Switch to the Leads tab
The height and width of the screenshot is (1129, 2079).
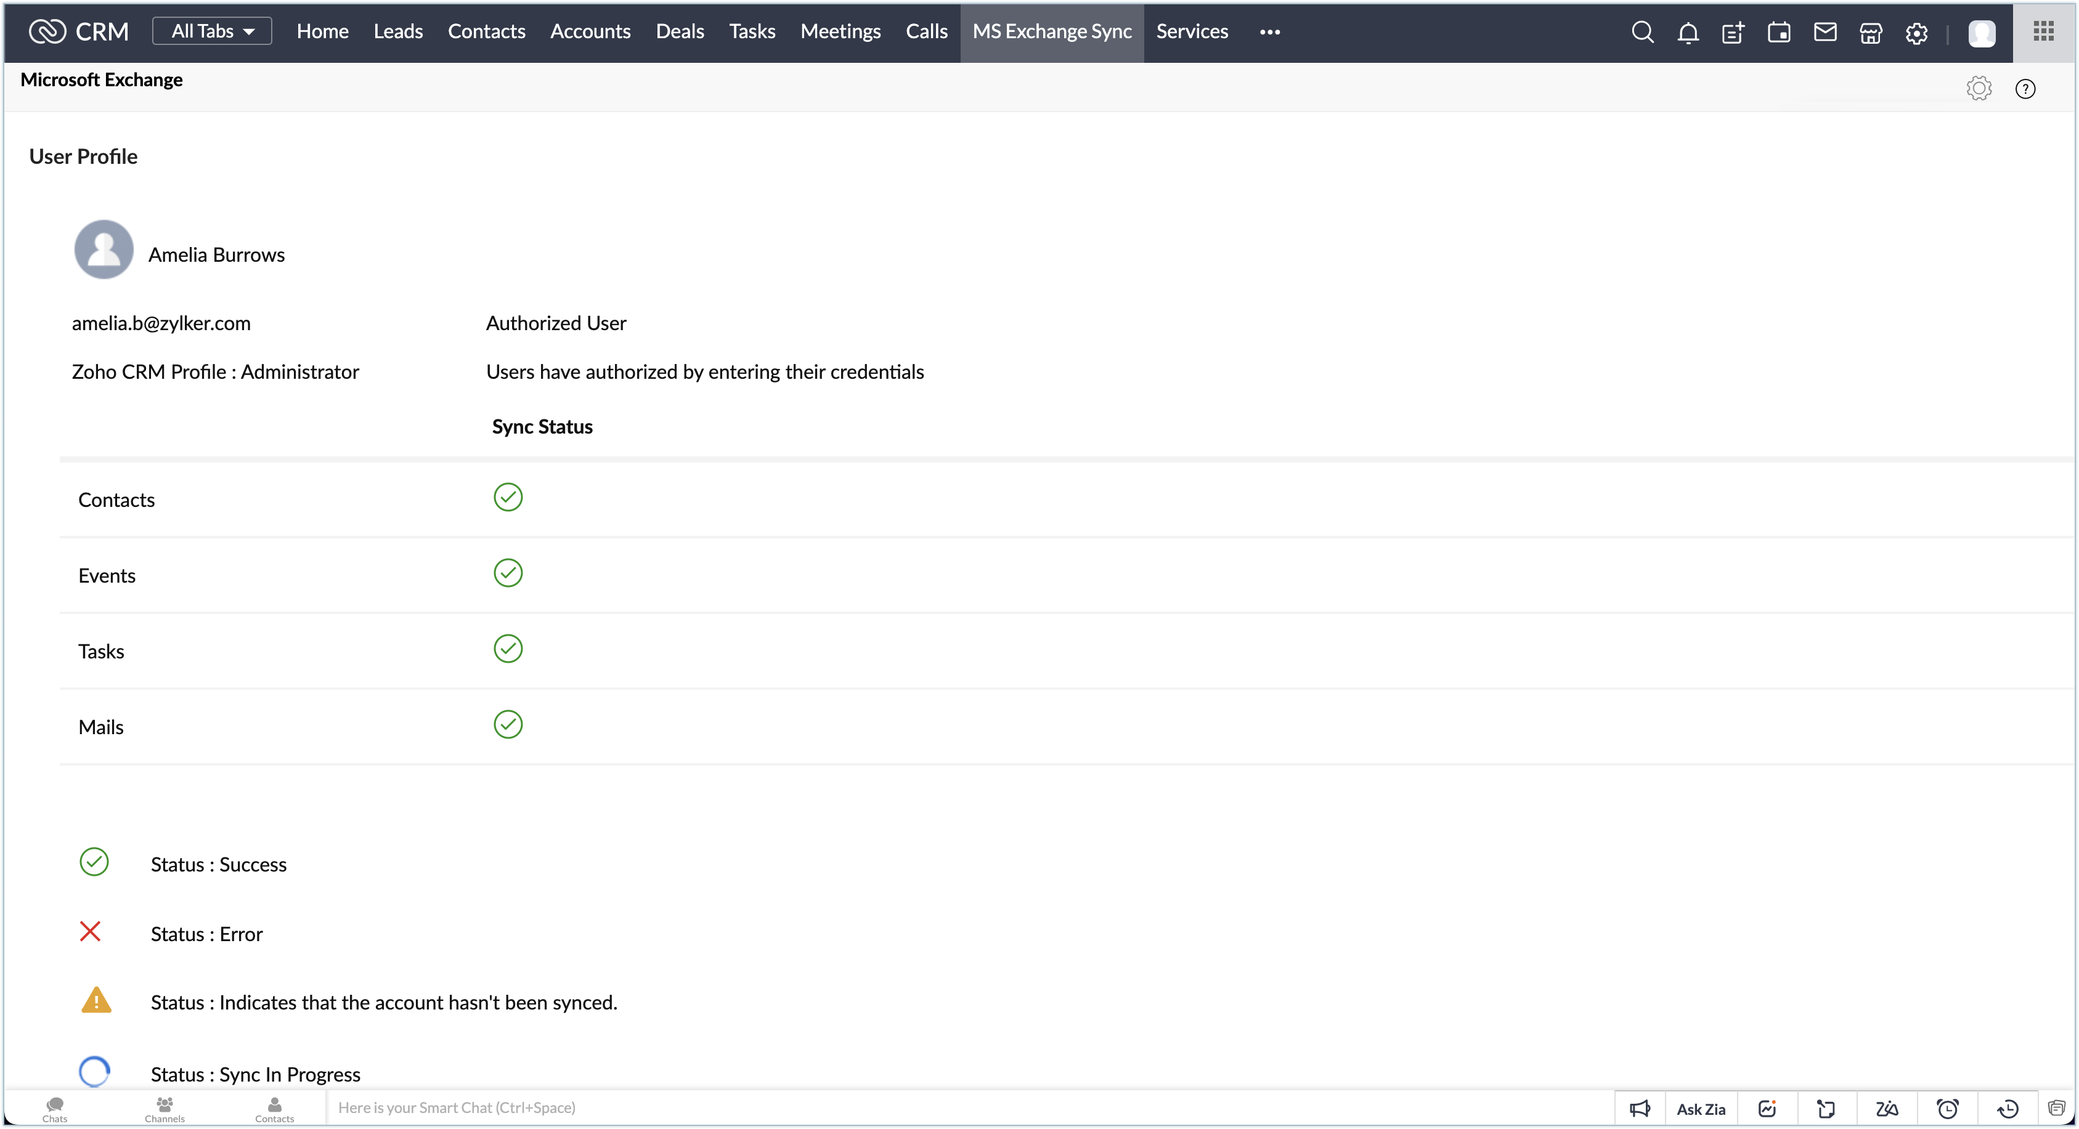[398, 31]
